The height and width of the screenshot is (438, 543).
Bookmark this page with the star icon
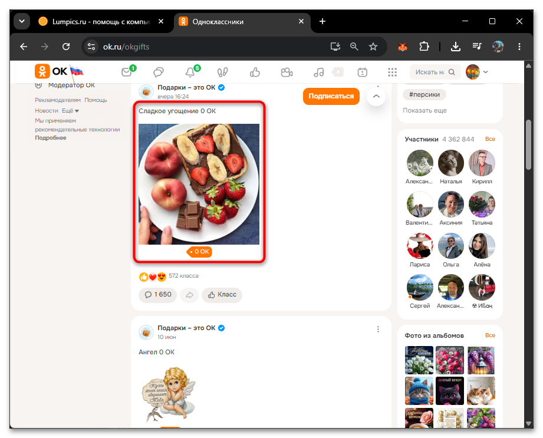(x=373, y=47)
